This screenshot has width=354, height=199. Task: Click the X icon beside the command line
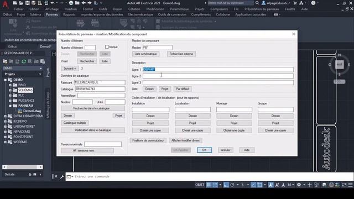click(x=56, y=176)
